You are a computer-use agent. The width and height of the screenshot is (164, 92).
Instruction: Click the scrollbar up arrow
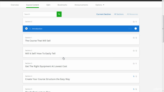pos(163,1)
